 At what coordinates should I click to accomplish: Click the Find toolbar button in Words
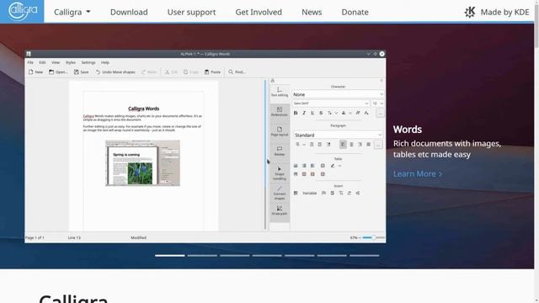pyautogui.click(x=237, y=72)
